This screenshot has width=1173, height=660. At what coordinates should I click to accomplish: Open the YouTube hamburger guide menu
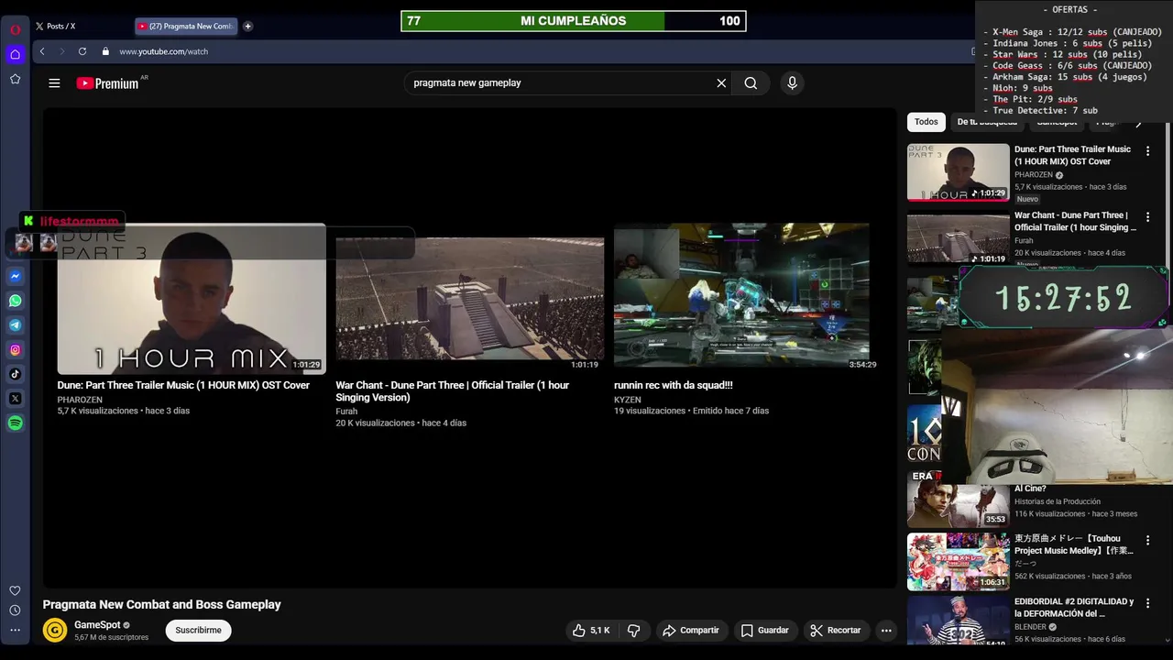(x=54, y=83)
